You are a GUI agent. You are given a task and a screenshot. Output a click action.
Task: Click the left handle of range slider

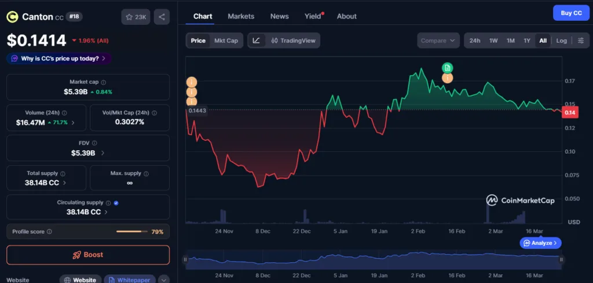pyautogui.click(x=186, y=260)
